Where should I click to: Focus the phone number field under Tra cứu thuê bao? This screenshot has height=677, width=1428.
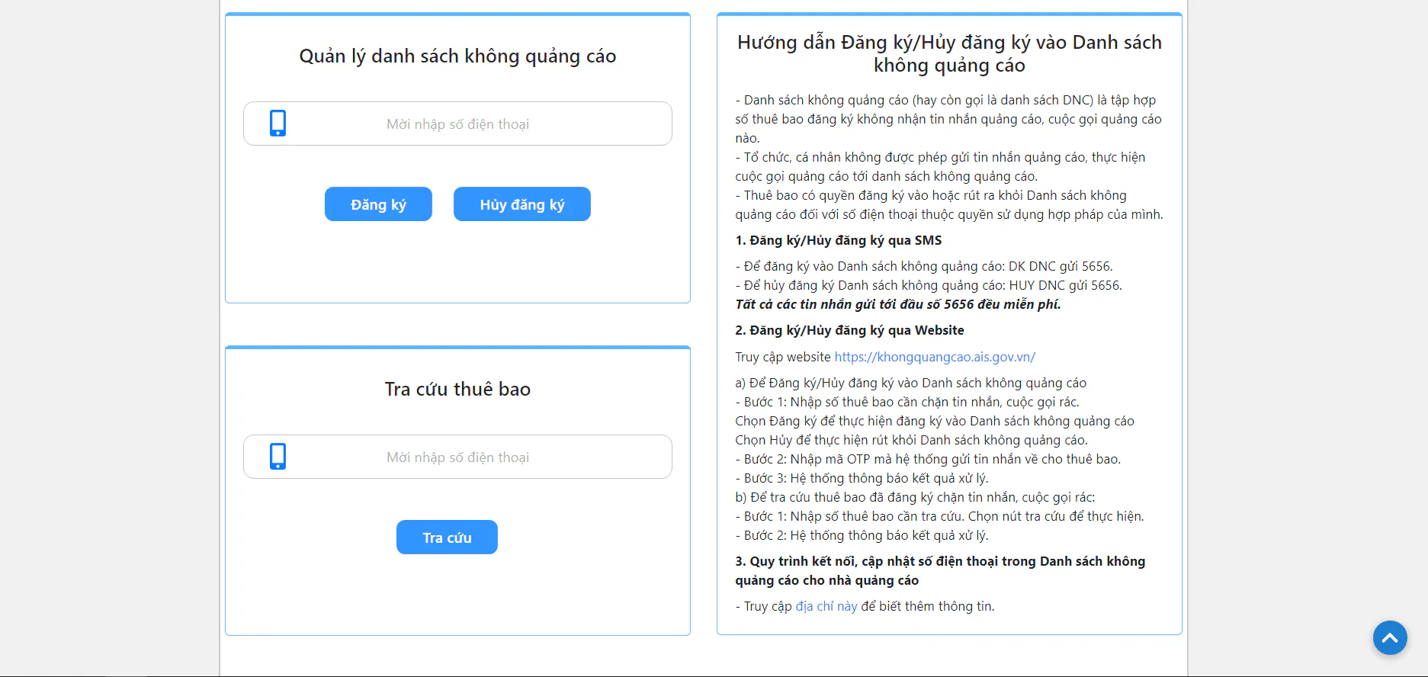(x=457, y=457)
